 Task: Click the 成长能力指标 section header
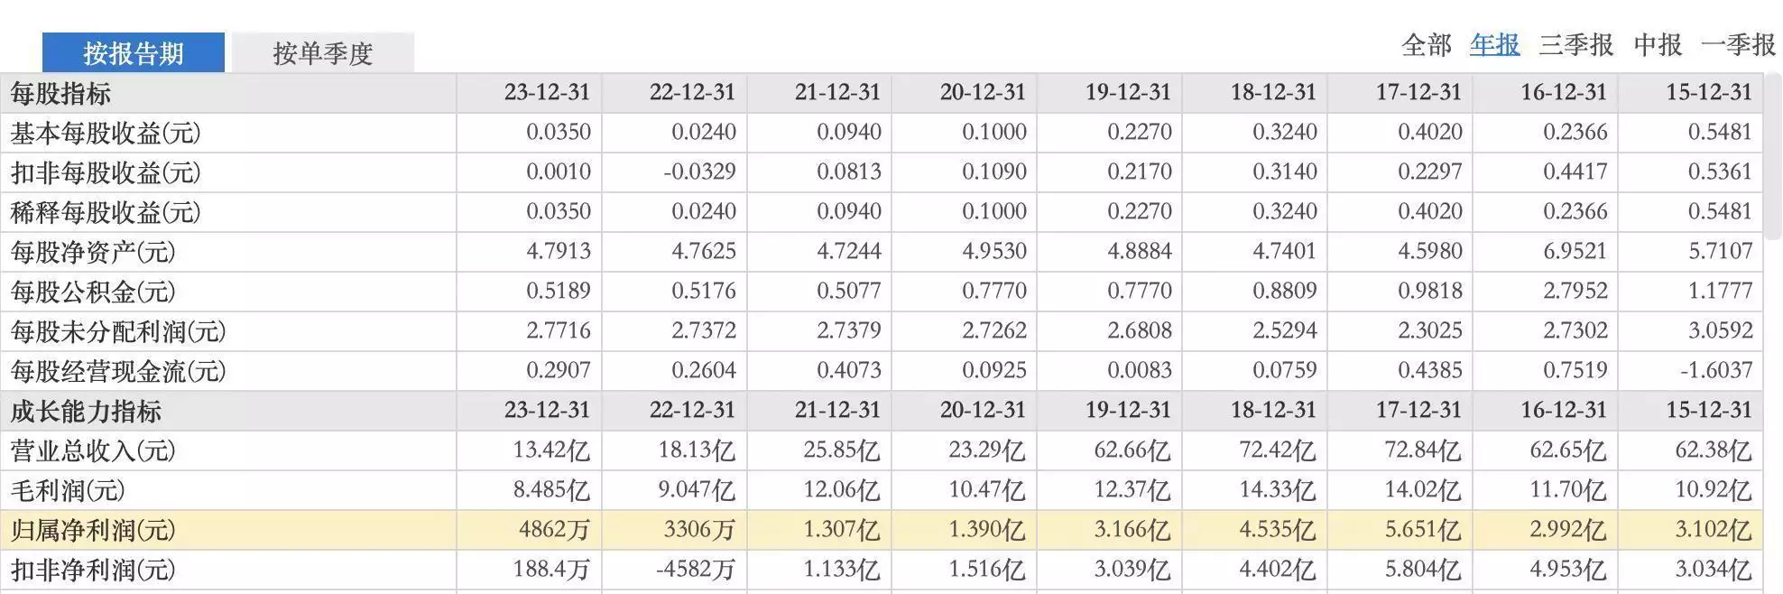(x=86, y=411)
